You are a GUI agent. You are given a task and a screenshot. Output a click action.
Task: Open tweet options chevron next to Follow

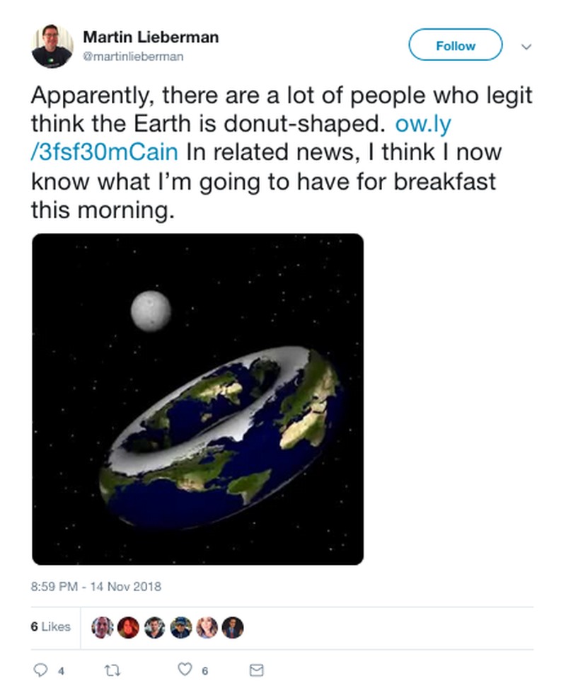pos(526,47)
